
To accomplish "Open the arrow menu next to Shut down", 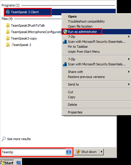I will click(102, 152).
